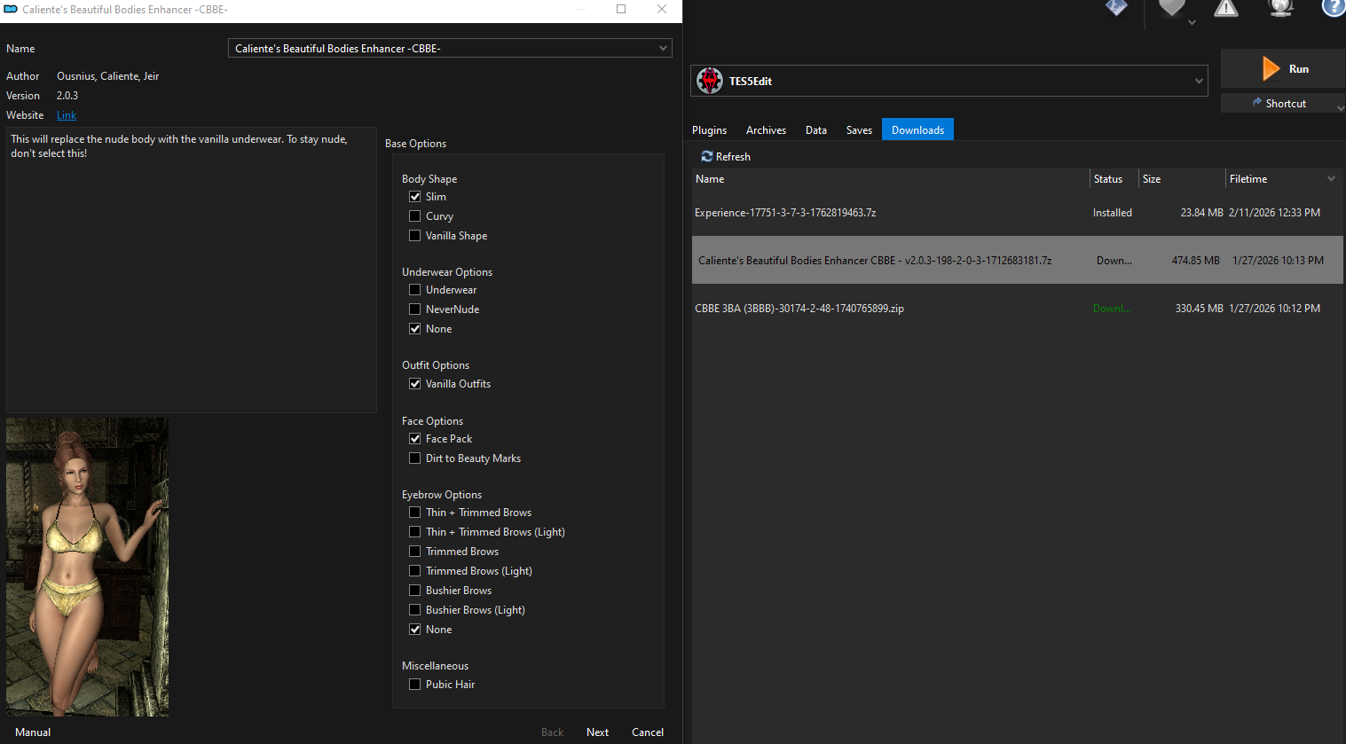Viewport: 1346px width, 744px height.
Task: Click the Manual button
Action: (33, 732)
